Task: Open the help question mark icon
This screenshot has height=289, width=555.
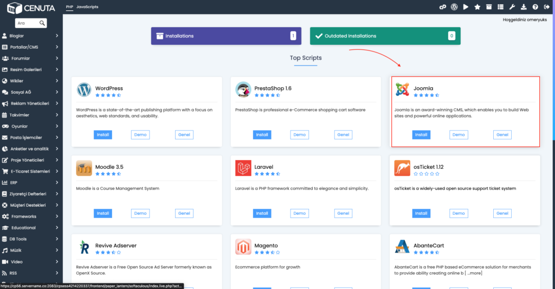Action: (535, 6)
